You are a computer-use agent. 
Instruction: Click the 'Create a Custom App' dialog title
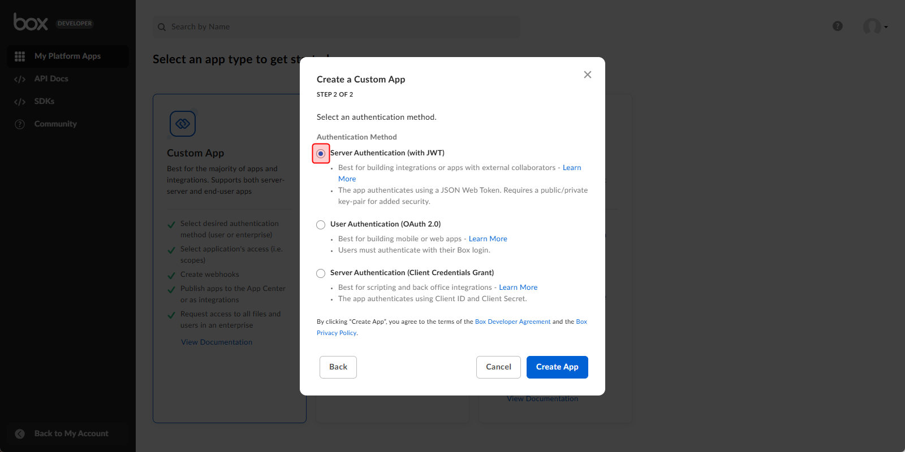pyautogui.click(x=361, y=80)
